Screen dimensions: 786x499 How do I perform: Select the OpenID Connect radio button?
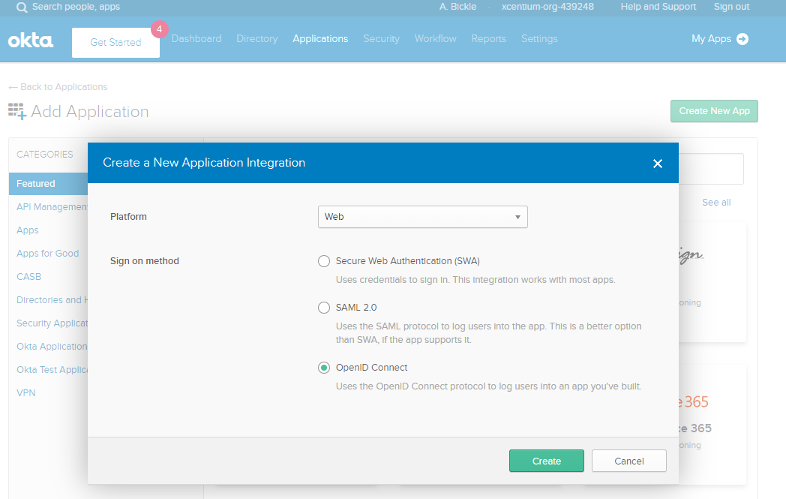click(324, 368)
